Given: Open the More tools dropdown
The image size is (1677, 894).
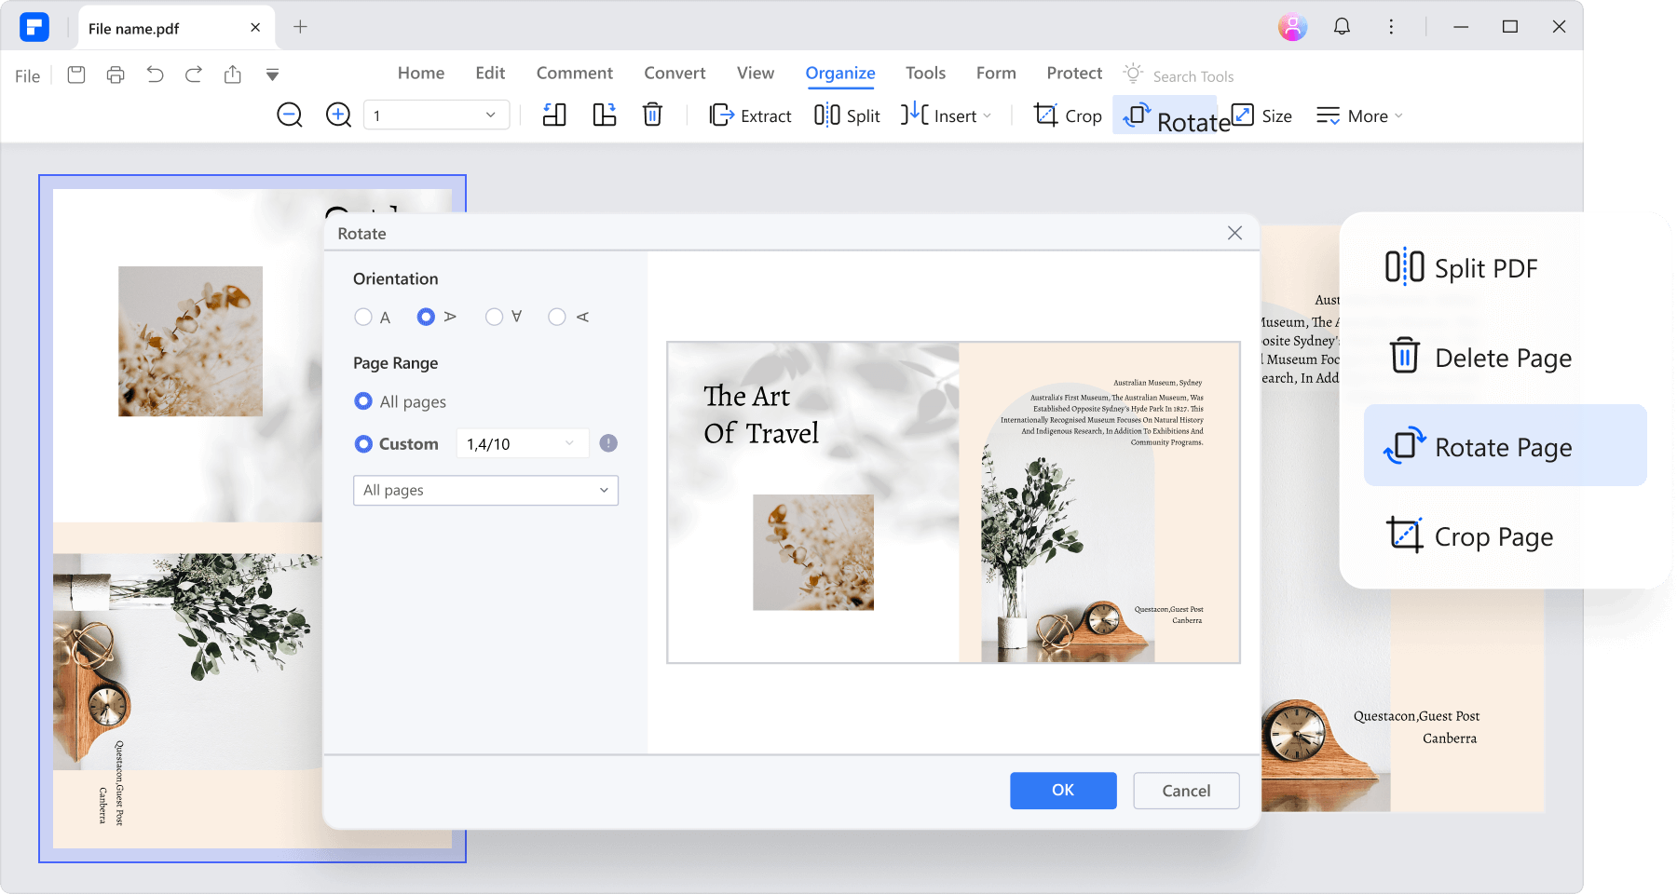Looking at the screenshot, I should 1359,115.
